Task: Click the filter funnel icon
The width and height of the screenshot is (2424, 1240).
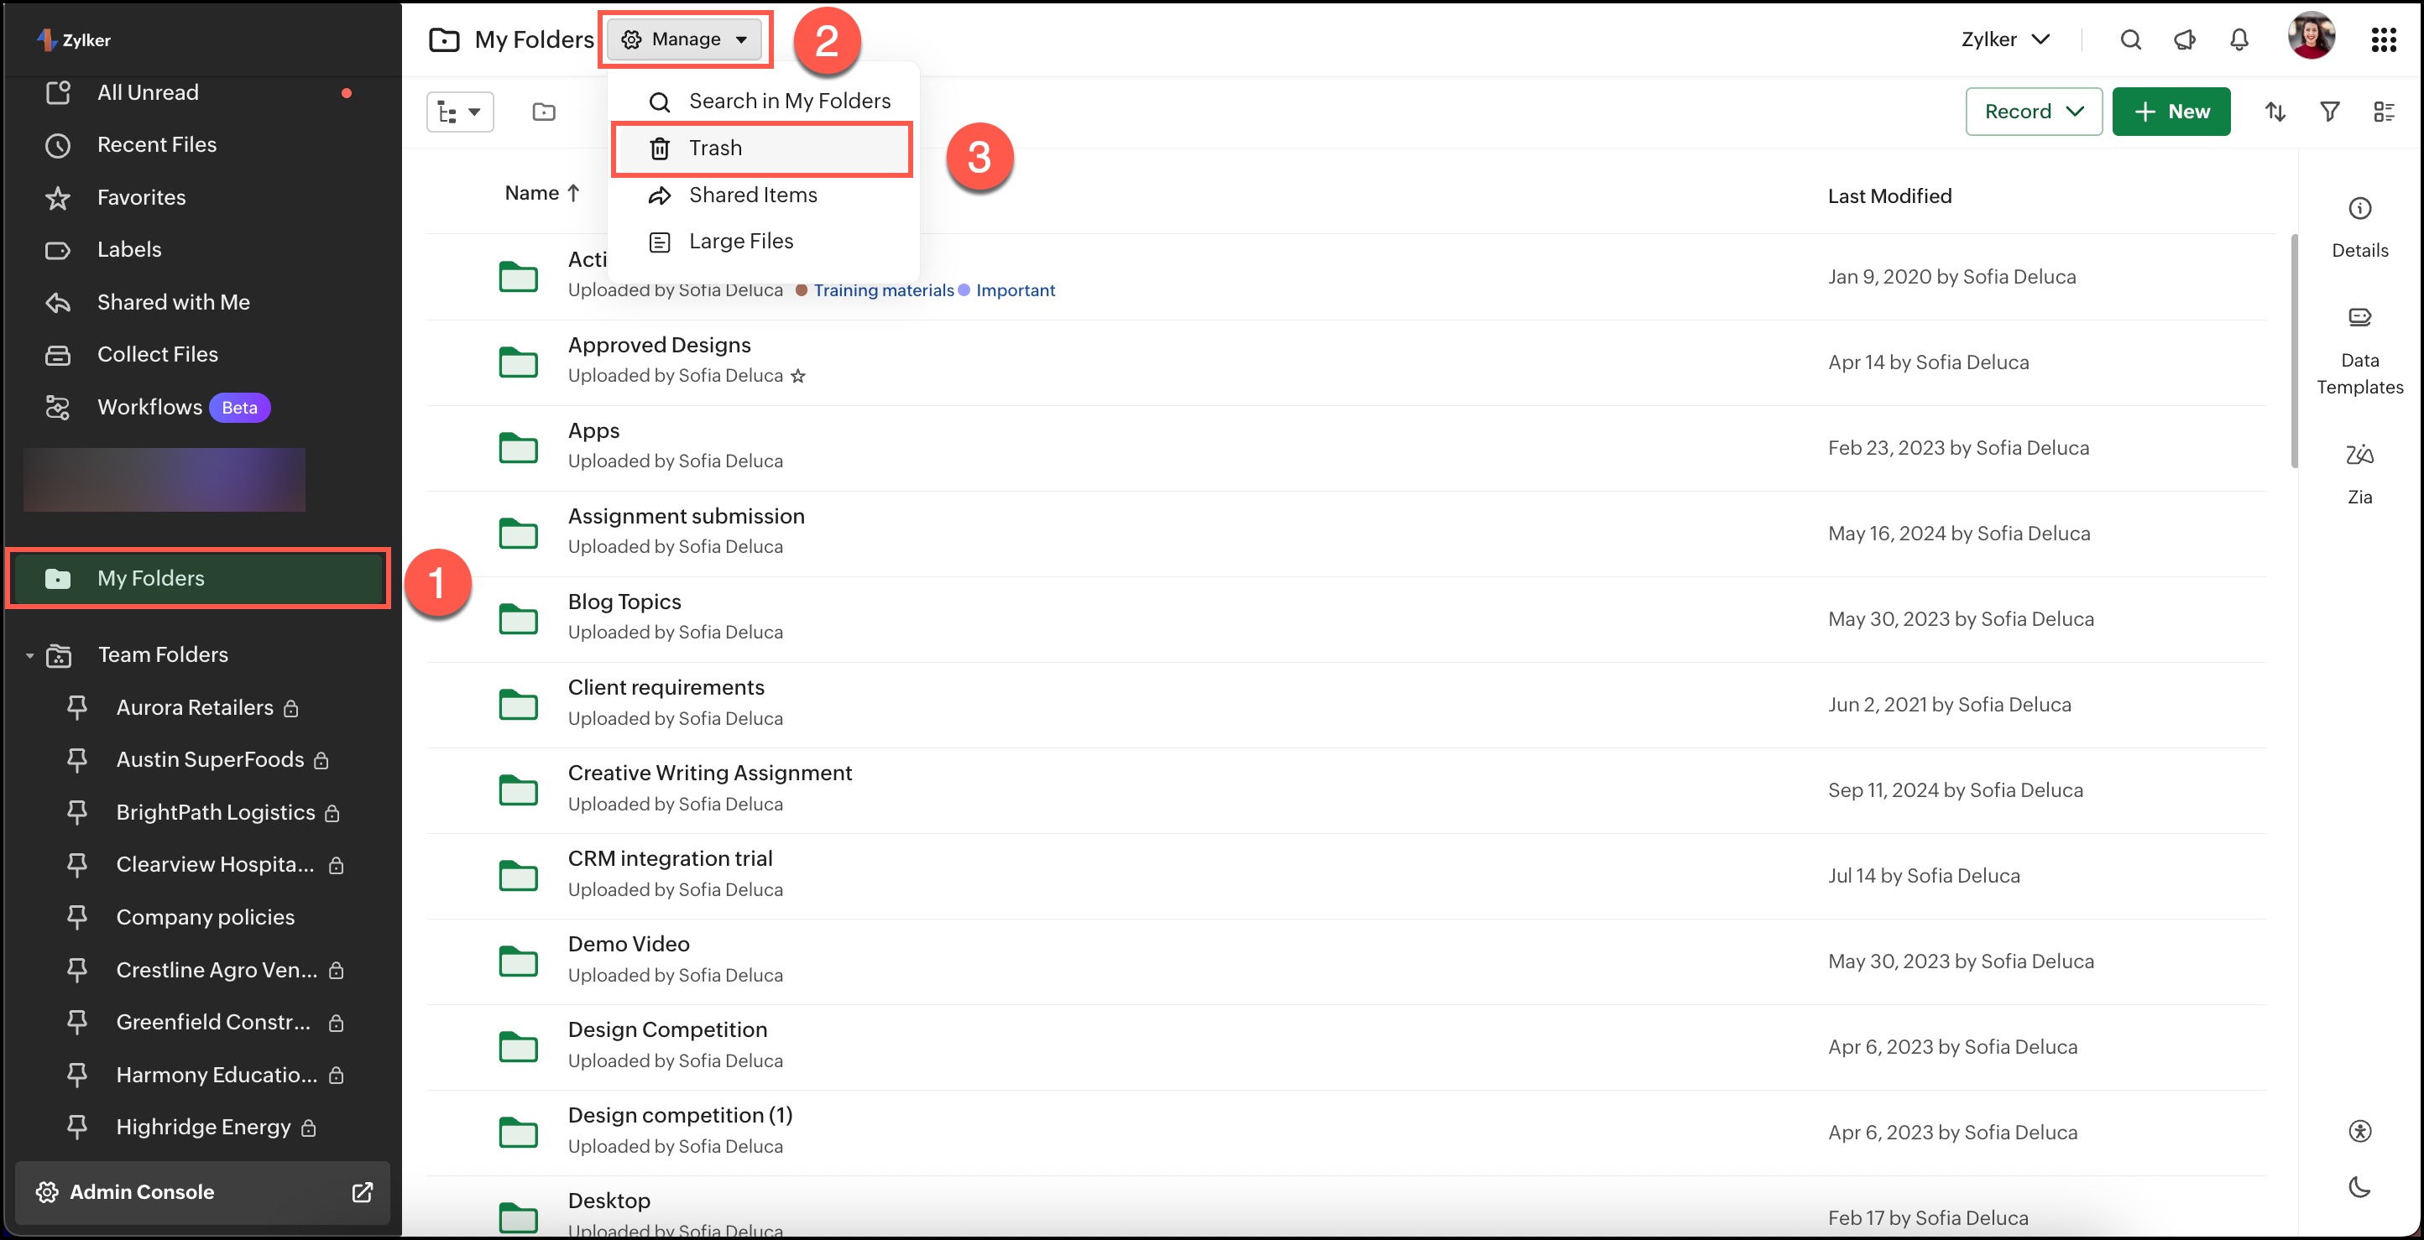Action: [2329, 112]
